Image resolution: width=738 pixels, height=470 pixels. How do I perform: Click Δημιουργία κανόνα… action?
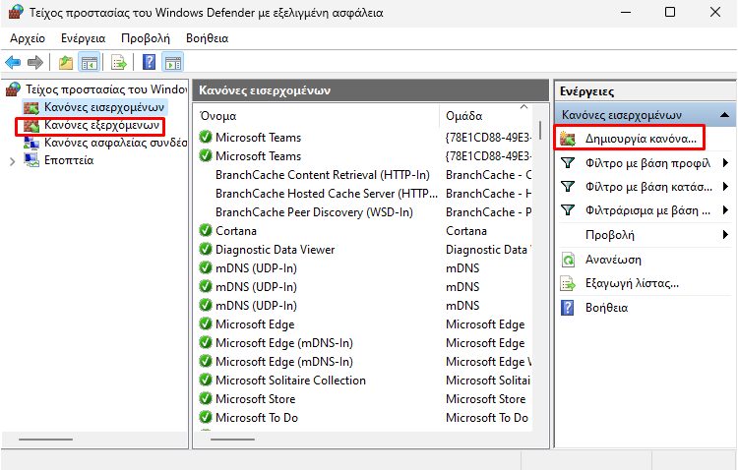click(641, 139)
